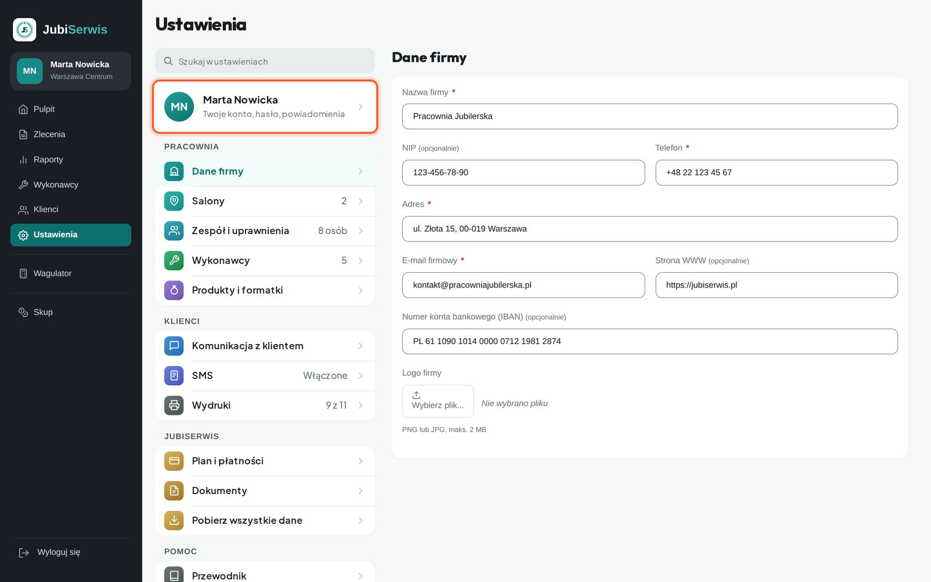Click the Plan i płatności card icon
931x582 pixels.
pyautogui.click(x=174, y=462)
